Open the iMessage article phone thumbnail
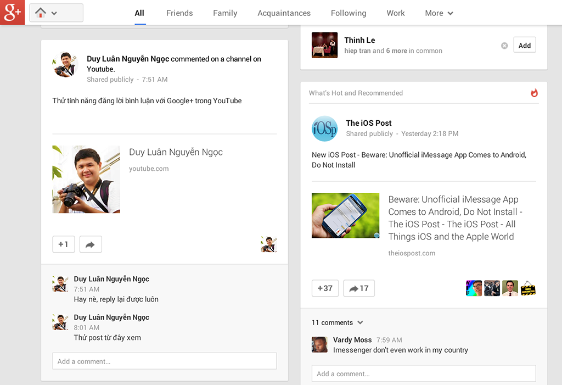Image resolution: width=562 pixels, height=385 pixels. [345, 215]
